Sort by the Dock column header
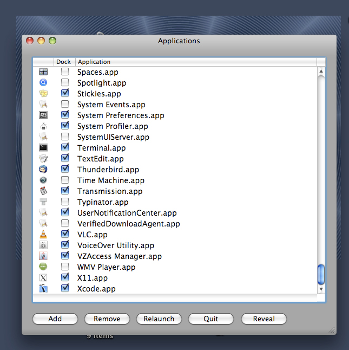This screenshot has height=350, width=349. coord(64,62)
